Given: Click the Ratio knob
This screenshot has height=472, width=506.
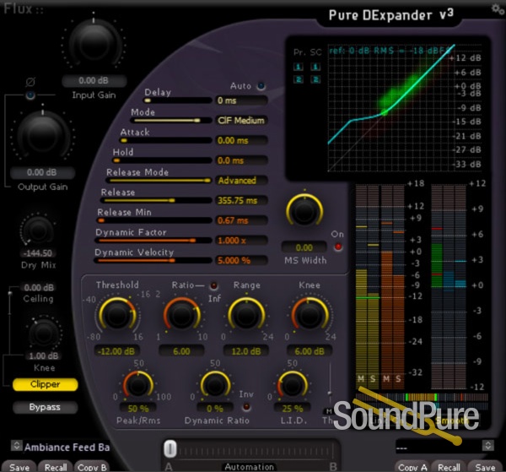Looking at the screenshot, I should (x=181, y=316).
